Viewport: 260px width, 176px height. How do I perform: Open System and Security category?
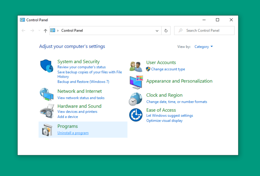pos(78,61)
